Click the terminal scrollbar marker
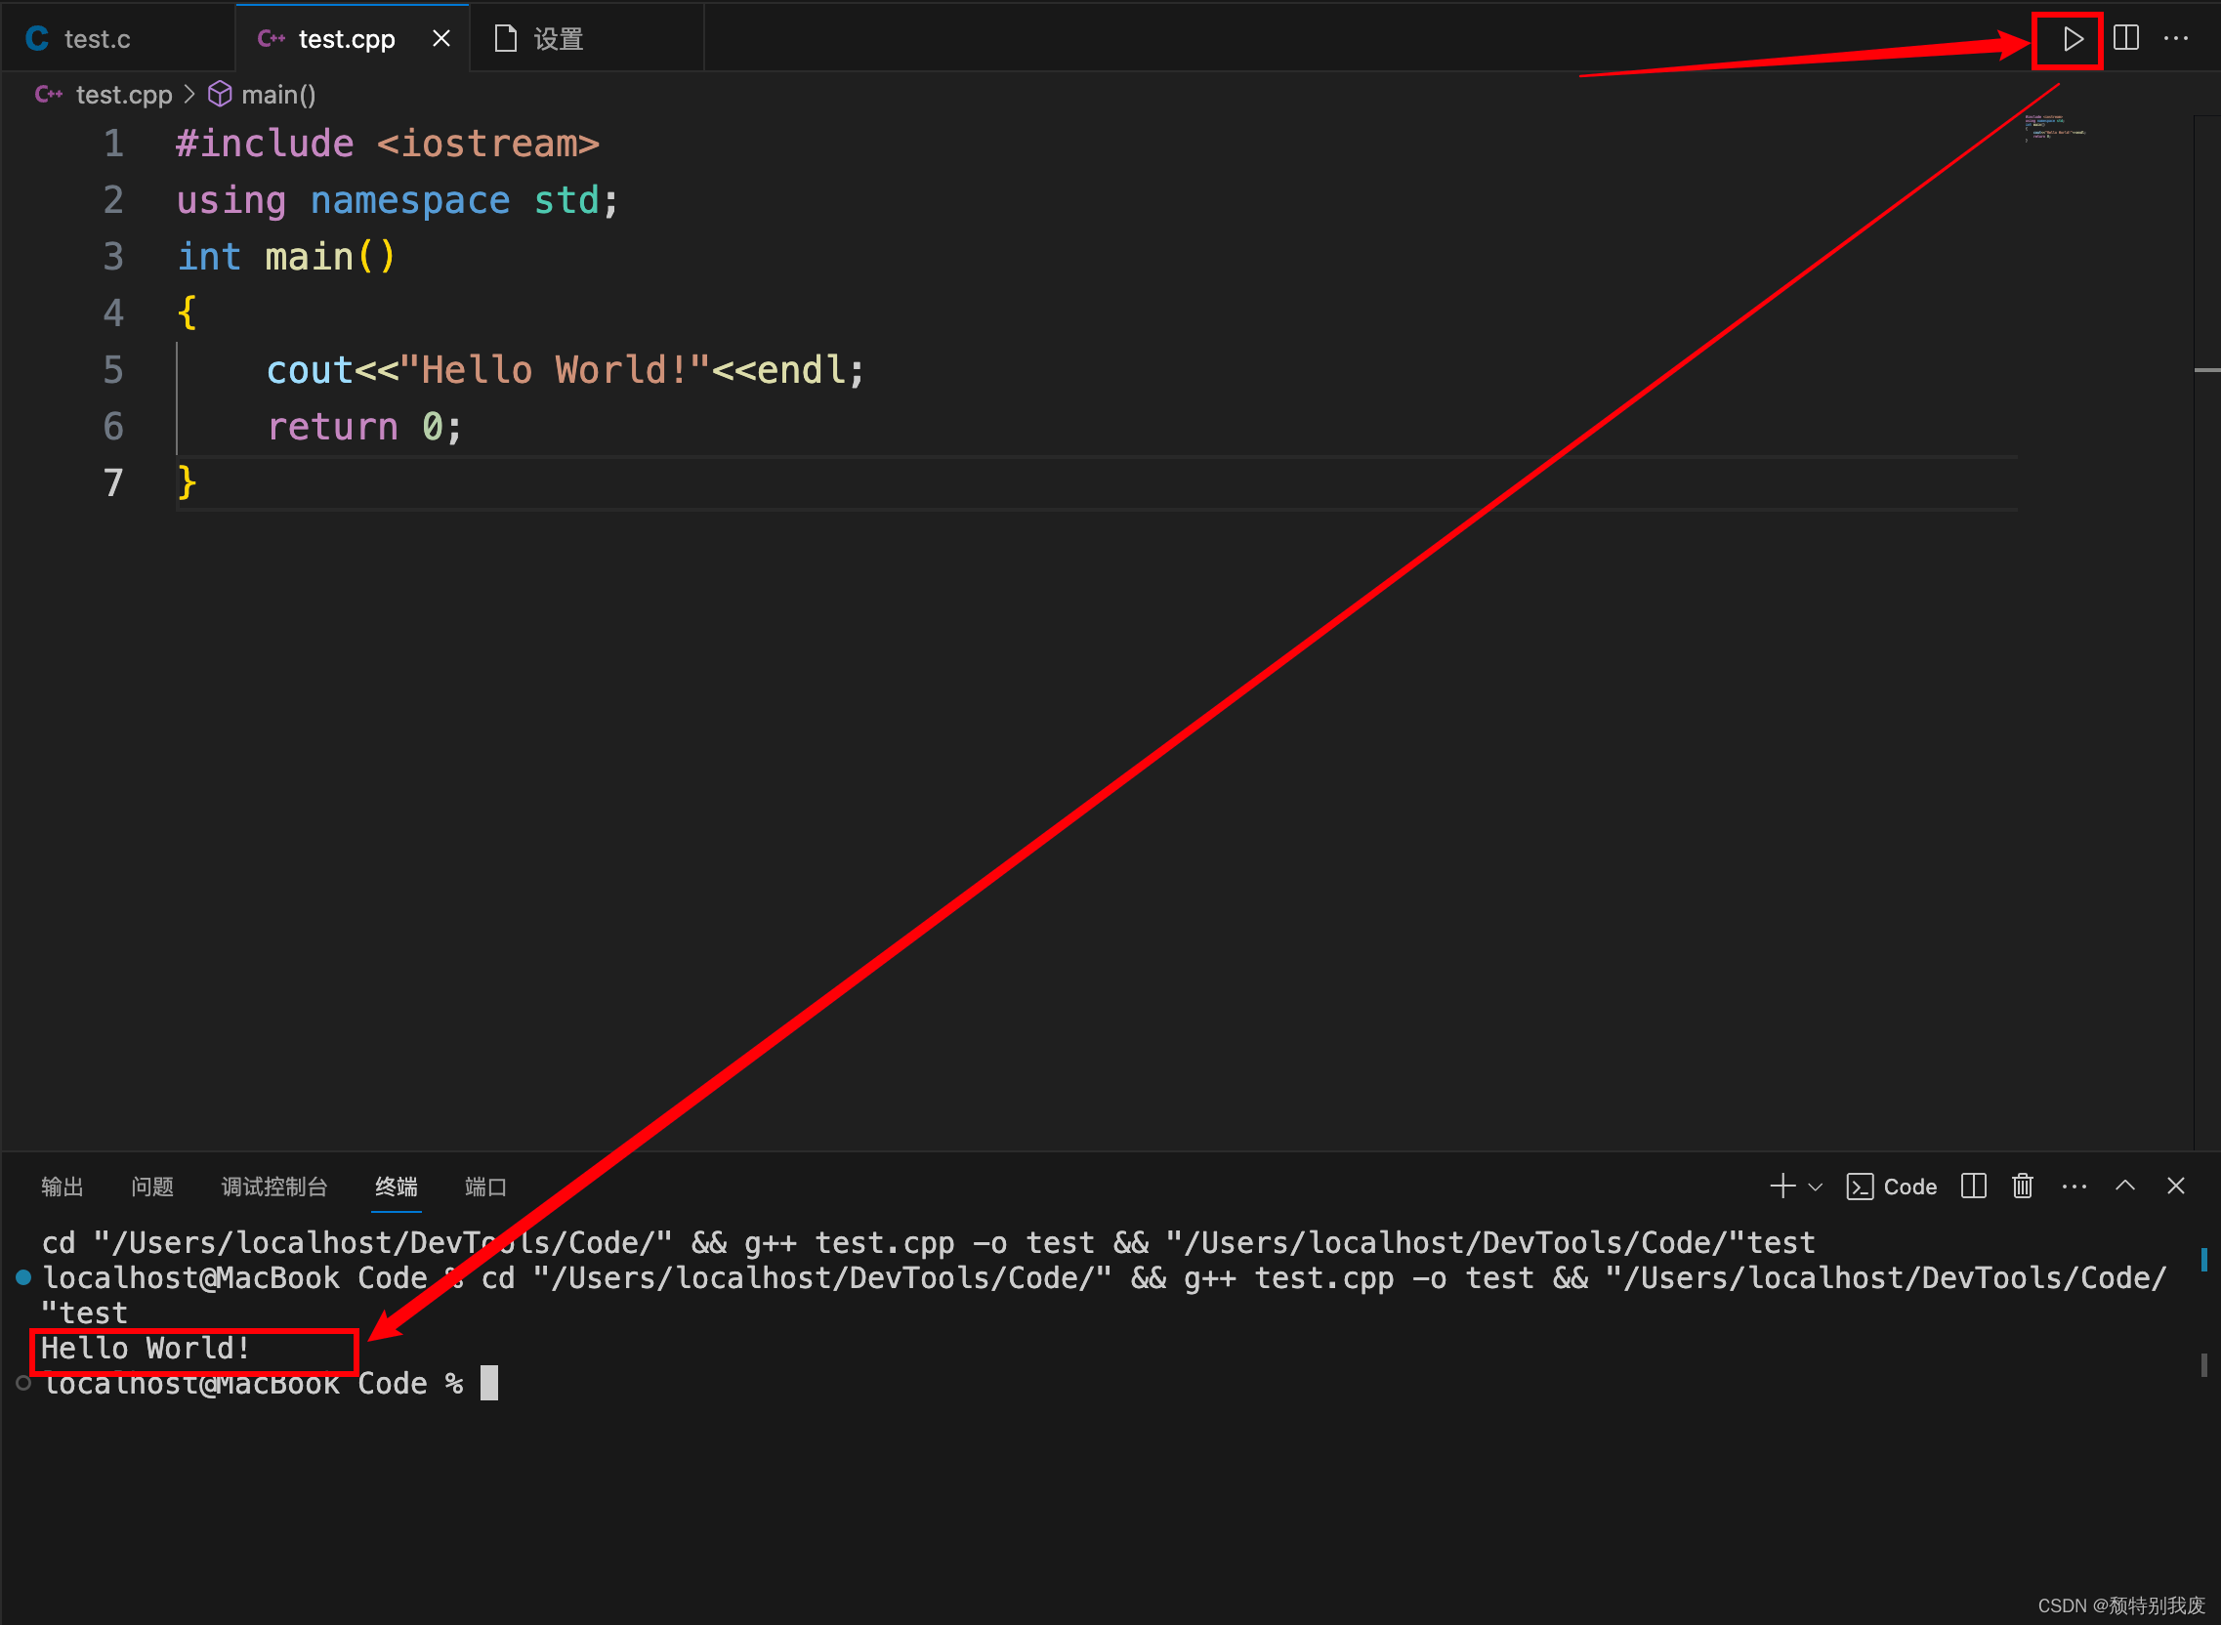The width and height of the screenshot is (2221, 1625). point(2204,1259)
